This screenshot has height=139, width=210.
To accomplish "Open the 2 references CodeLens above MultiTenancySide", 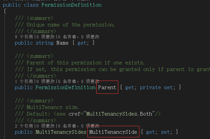I will point(24,126).
